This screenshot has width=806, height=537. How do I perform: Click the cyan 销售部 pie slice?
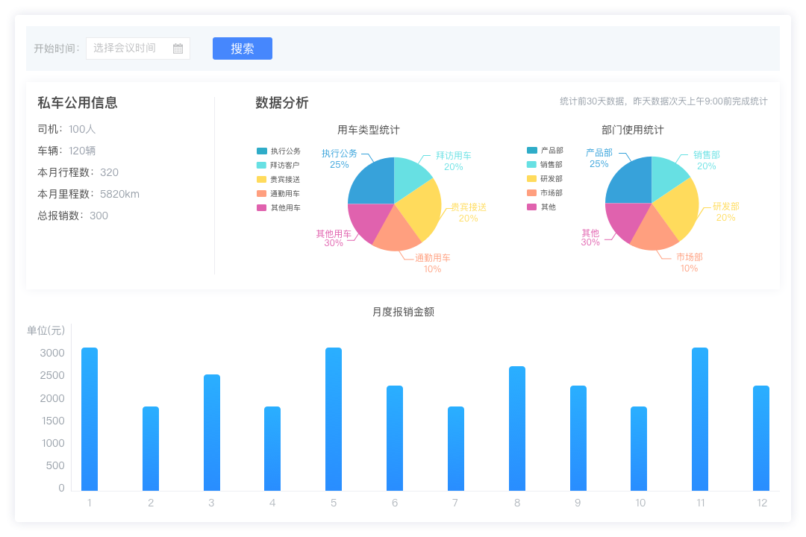(x=666, y=176)
